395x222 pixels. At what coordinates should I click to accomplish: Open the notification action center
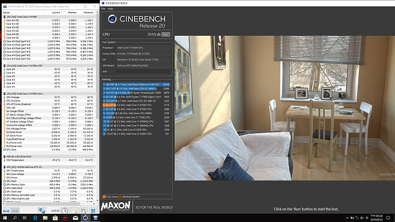pyautogui.click(x=388, y=218)
